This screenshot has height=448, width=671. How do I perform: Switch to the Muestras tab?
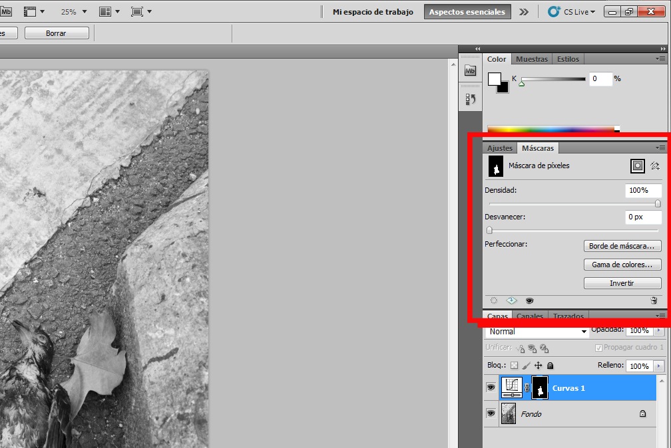pos(531,59)
